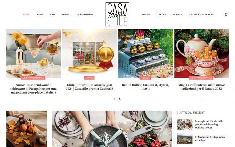Go to the STORE section
This screenshot has width=235, height=147.
65,14
